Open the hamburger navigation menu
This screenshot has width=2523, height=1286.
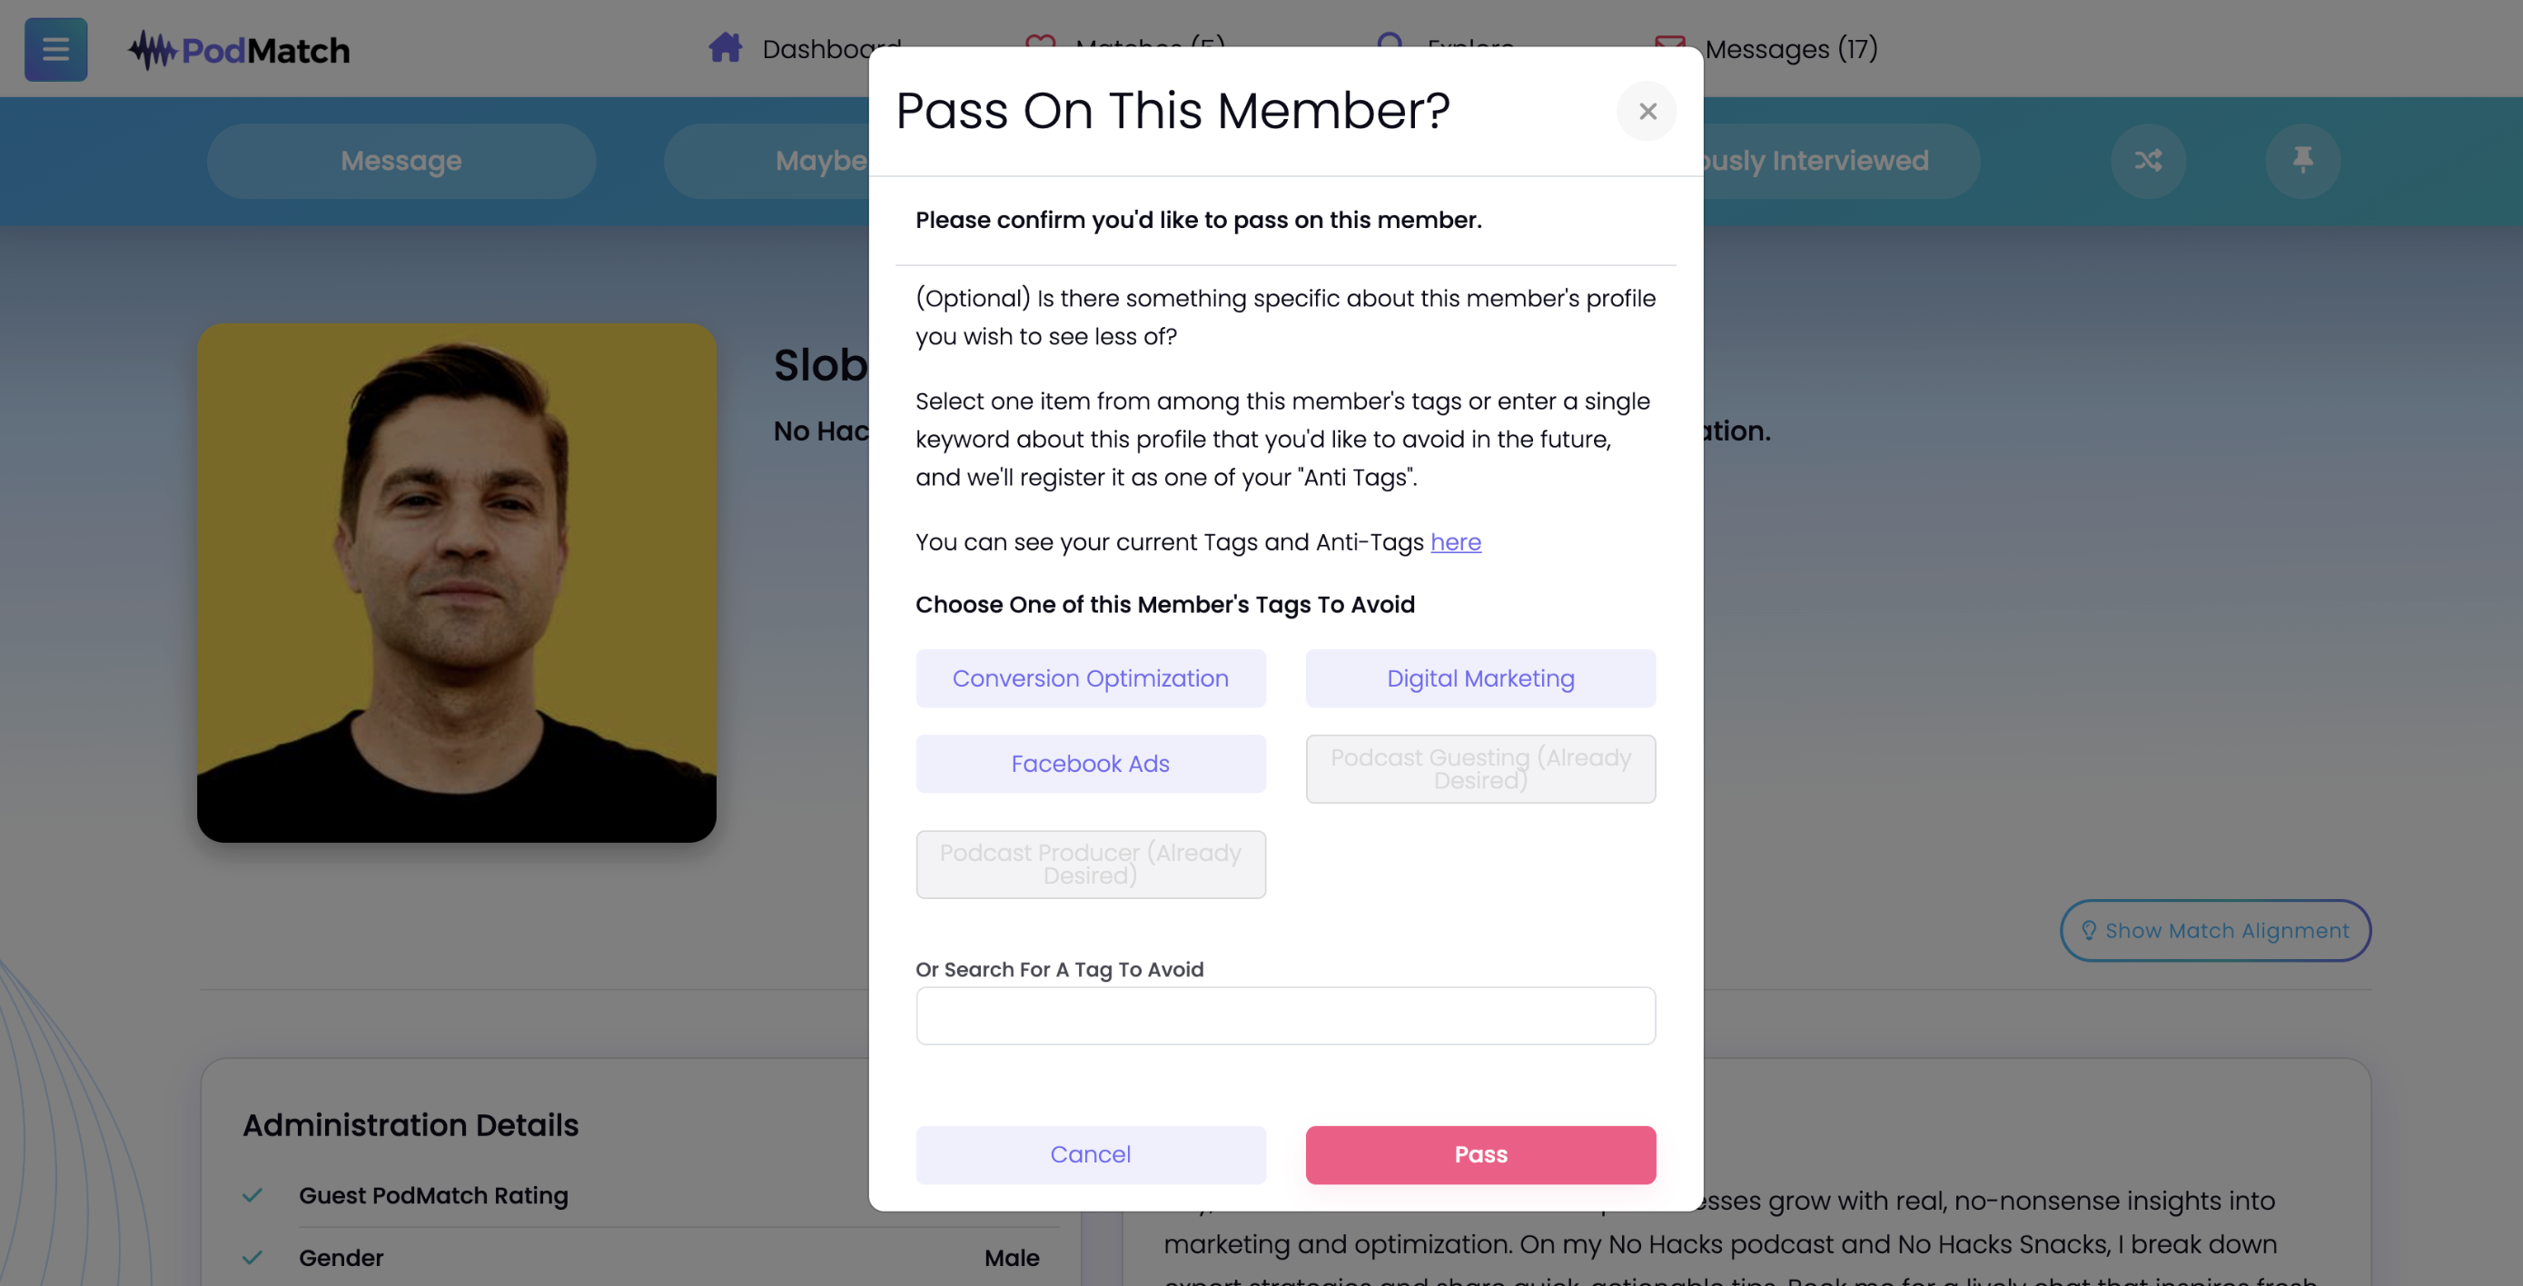54,49
